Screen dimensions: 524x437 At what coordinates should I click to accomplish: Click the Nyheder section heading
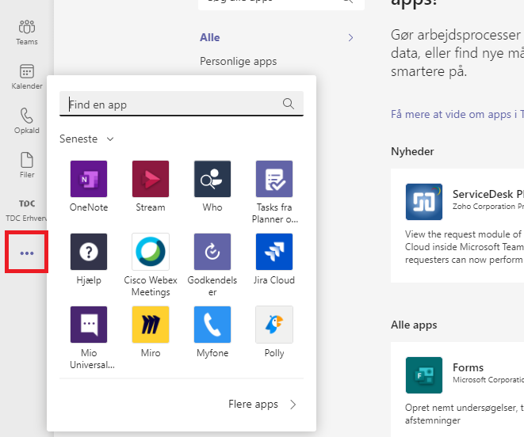tap(412, 151)
